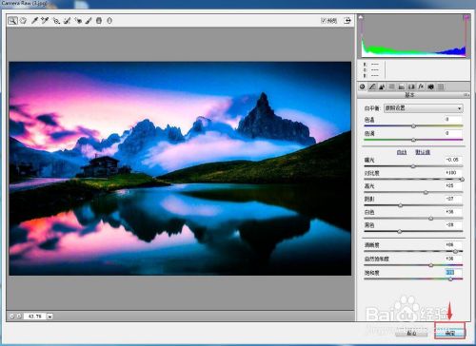Click the zoom in plus button
The height and width of the screenshot is (346, 476).
point(19,316)
